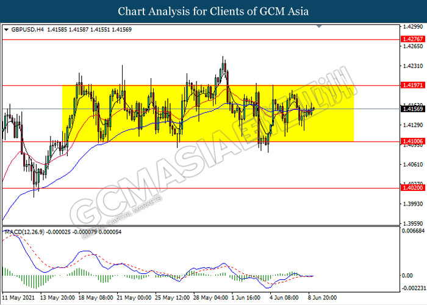Click the 28 May 04:00 time label
Viewport: 427px width, 305px height.
211,298
